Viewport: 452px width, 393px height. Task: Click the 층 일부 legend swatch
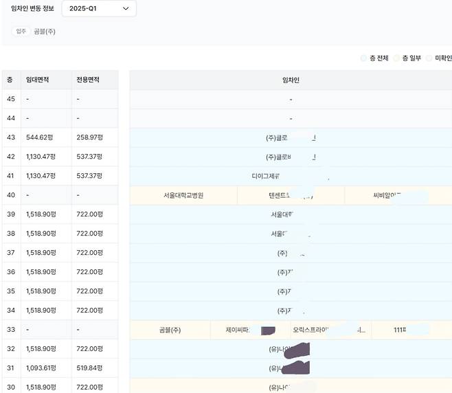396,58
